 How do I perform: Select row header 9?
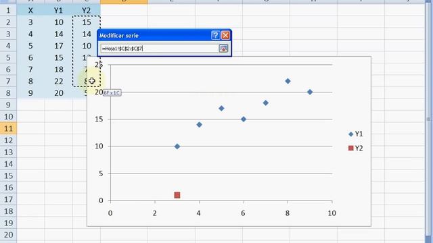point(8,105)
